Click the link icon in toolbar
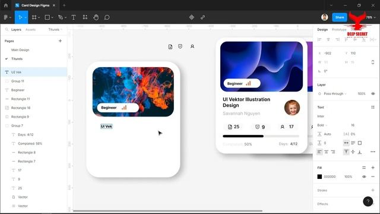The height and width of the screenshot is (214, 380). (203, 17)
